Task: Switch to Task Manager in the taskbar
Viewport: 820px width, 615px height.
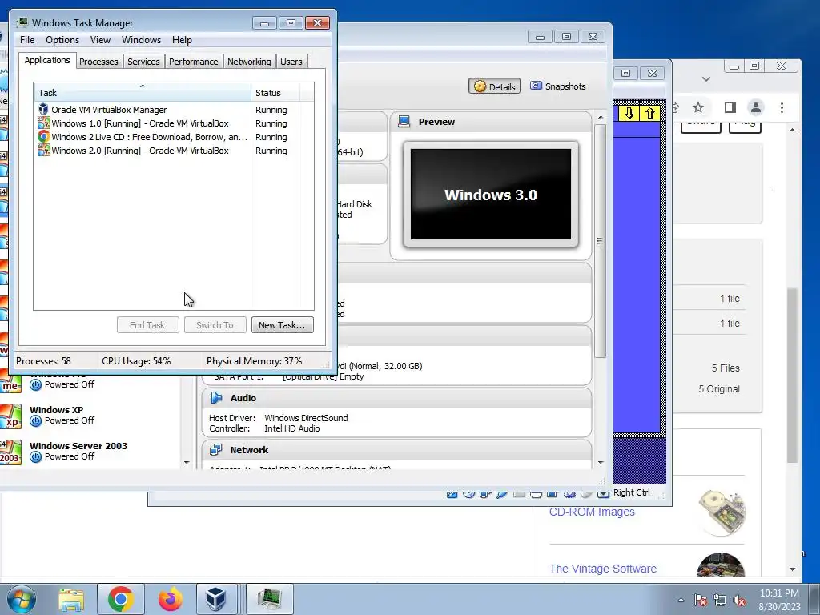Action: pyautogui.click(x=270, y=599)
